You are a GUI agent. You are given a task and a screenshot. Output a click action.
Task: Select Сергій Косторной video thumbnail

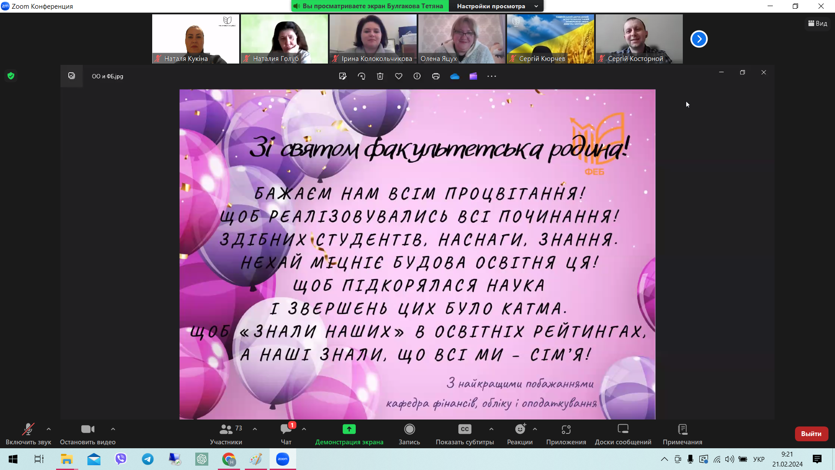click(x=639, y=39)
